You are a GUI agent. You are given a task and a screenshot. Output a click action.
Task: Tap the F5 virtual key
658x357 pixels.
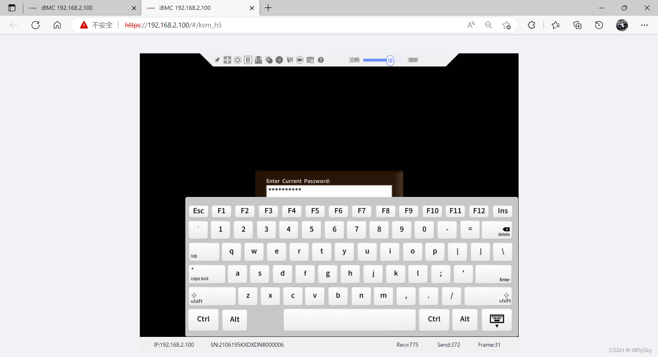(x=315, y=211)
